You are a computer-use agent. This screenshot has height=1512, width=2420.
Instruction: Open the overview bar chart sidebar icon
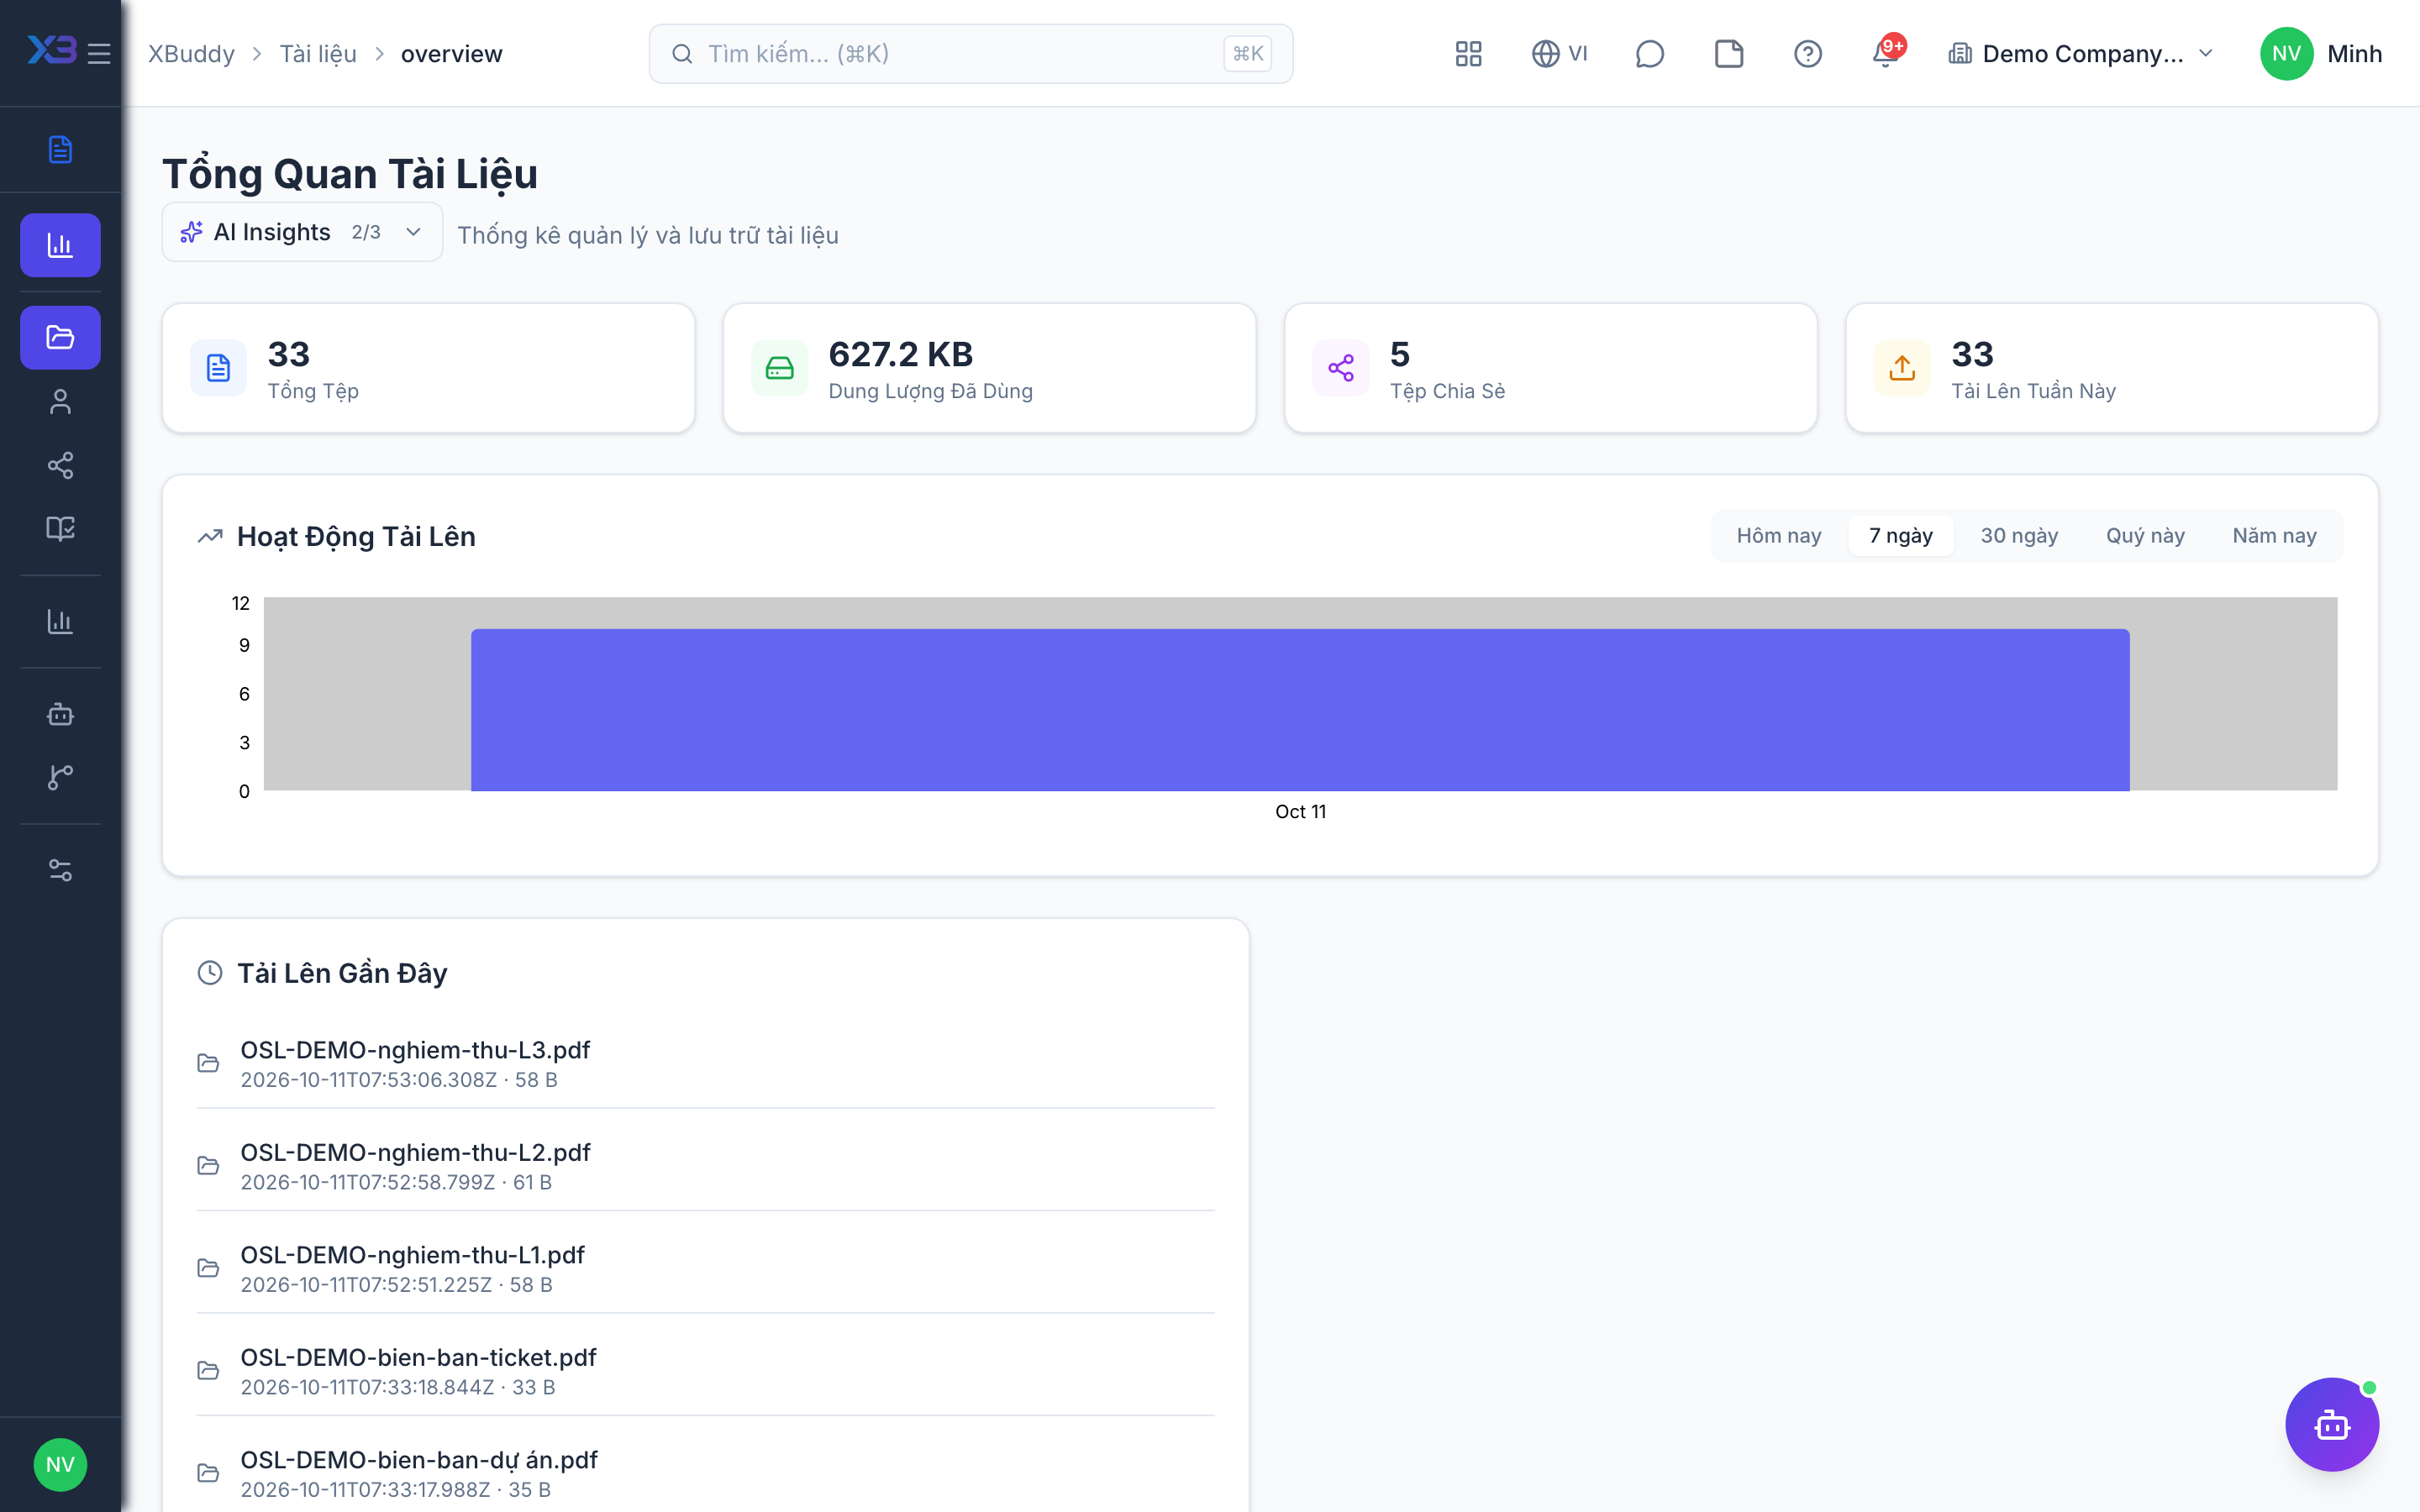[60, 245]
